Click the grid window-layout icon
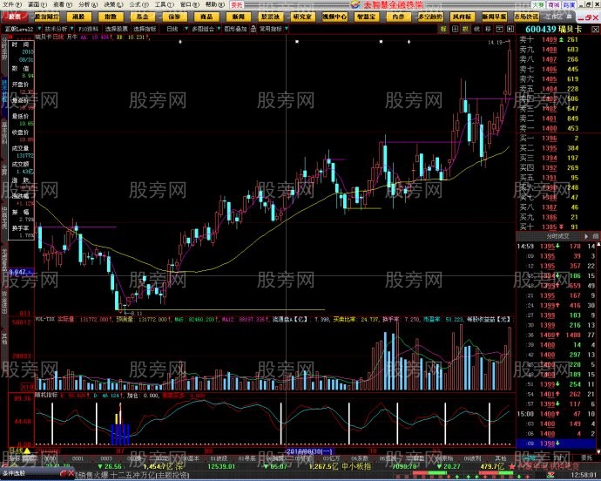 pos(455,29)
